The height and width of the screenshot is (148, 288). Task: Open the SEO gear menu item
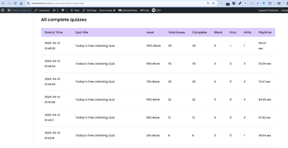pyautogui.click(x=156, y=10)
